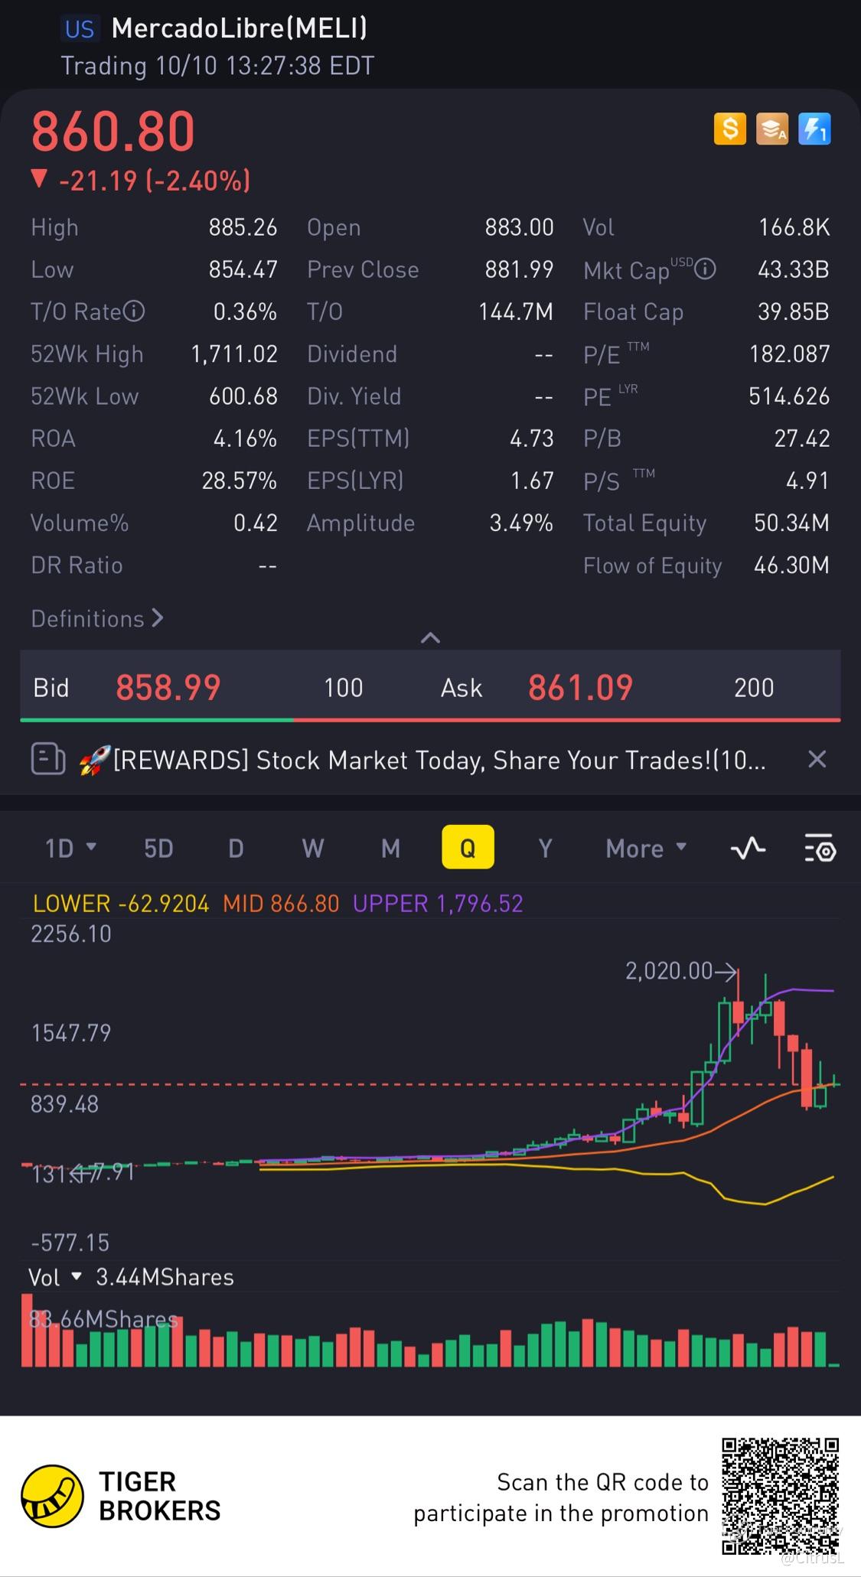Screen dimensions: 861x1577
Task: Tap the Bid price 858.99
Action: tap(168, 687)
